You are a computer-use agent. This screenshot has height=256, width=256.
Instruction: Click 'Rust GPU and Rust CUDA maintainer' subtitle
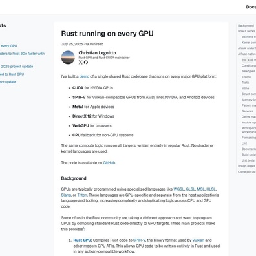pos(104,58)
